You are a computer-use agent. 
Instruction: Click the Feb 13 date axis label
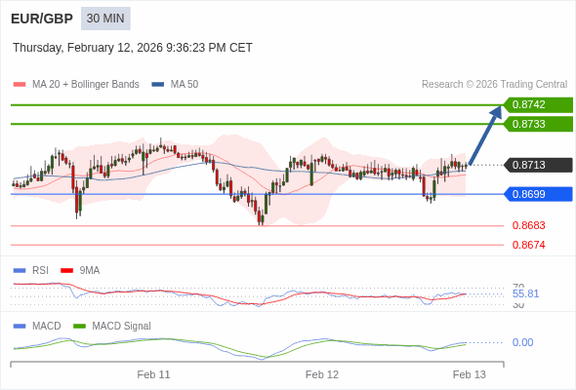[470, 374]
